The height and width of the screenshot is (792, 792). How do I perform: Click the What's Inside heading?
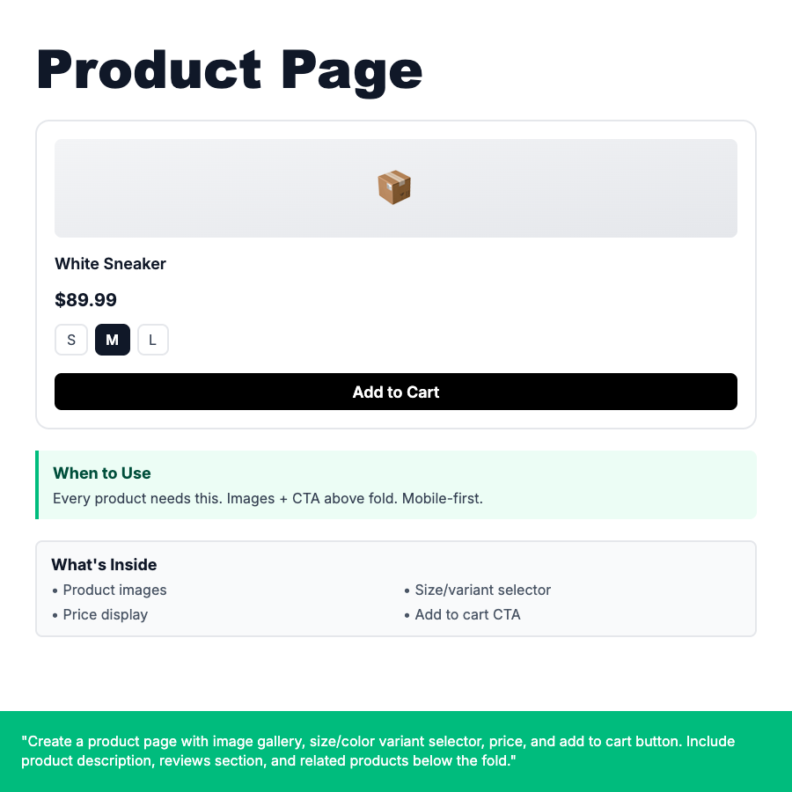pos(104,564)
